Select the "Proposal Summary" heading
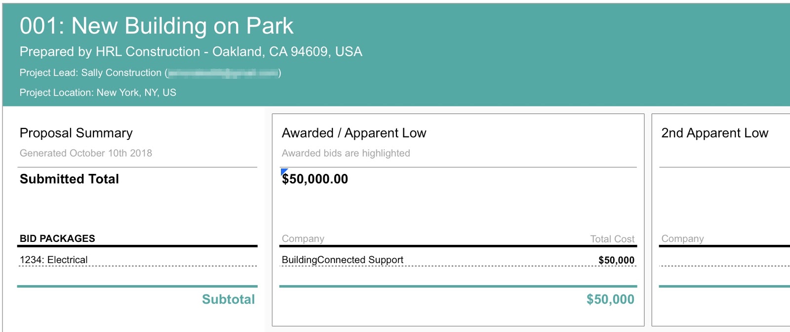 click(76, 133)
